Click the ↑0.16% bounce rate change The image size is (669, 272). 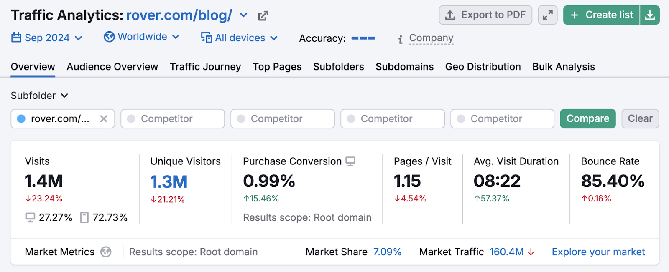(x=596, y=199)
